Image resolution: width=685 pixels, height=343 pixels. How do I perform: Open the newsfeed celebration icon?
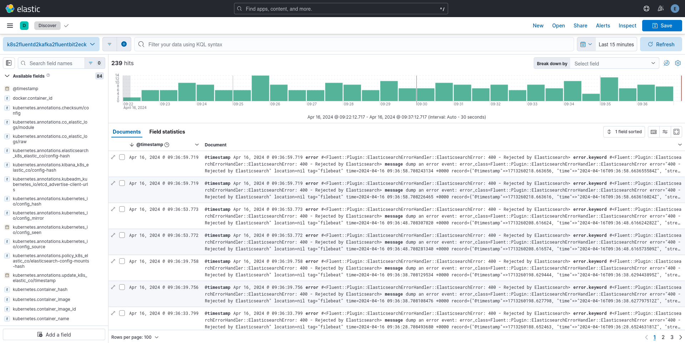(x=661, y=9)
